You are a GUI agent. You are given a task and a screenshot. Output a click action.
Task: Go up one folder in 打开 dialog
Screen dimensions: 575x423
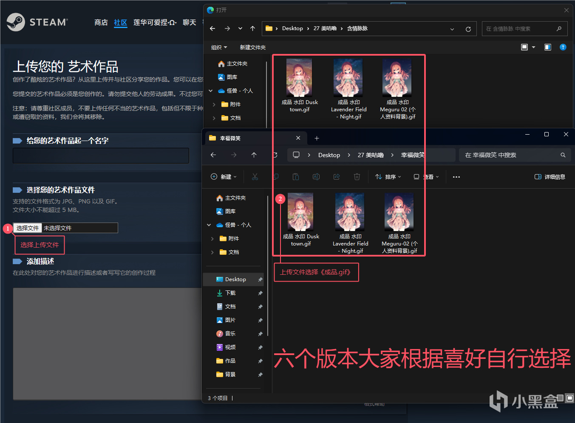[x=252, y=28]
